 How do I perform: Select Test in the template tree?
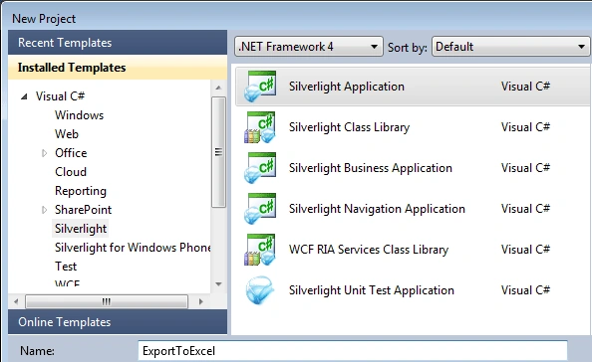coord(66,267)
